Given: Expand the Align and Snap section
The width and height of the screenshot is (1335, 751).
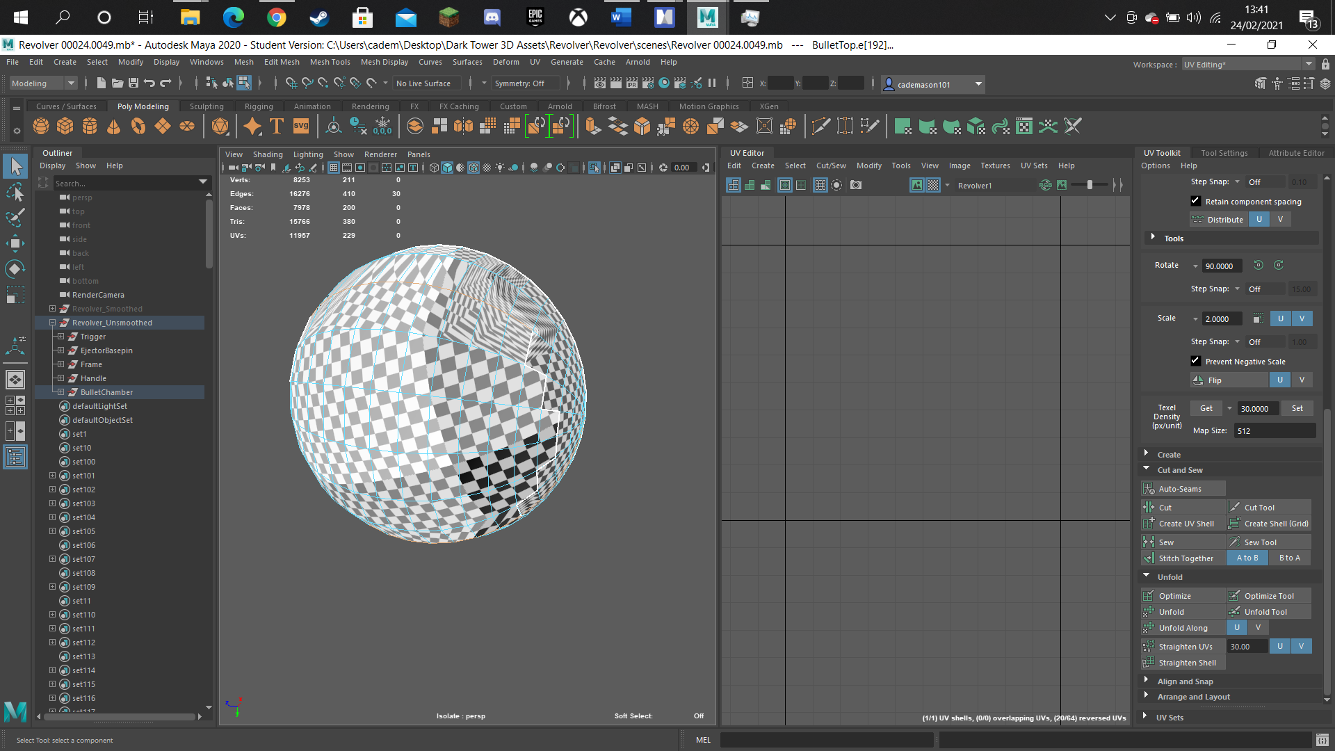Looking at the screenshot, I should (1185, 681).
